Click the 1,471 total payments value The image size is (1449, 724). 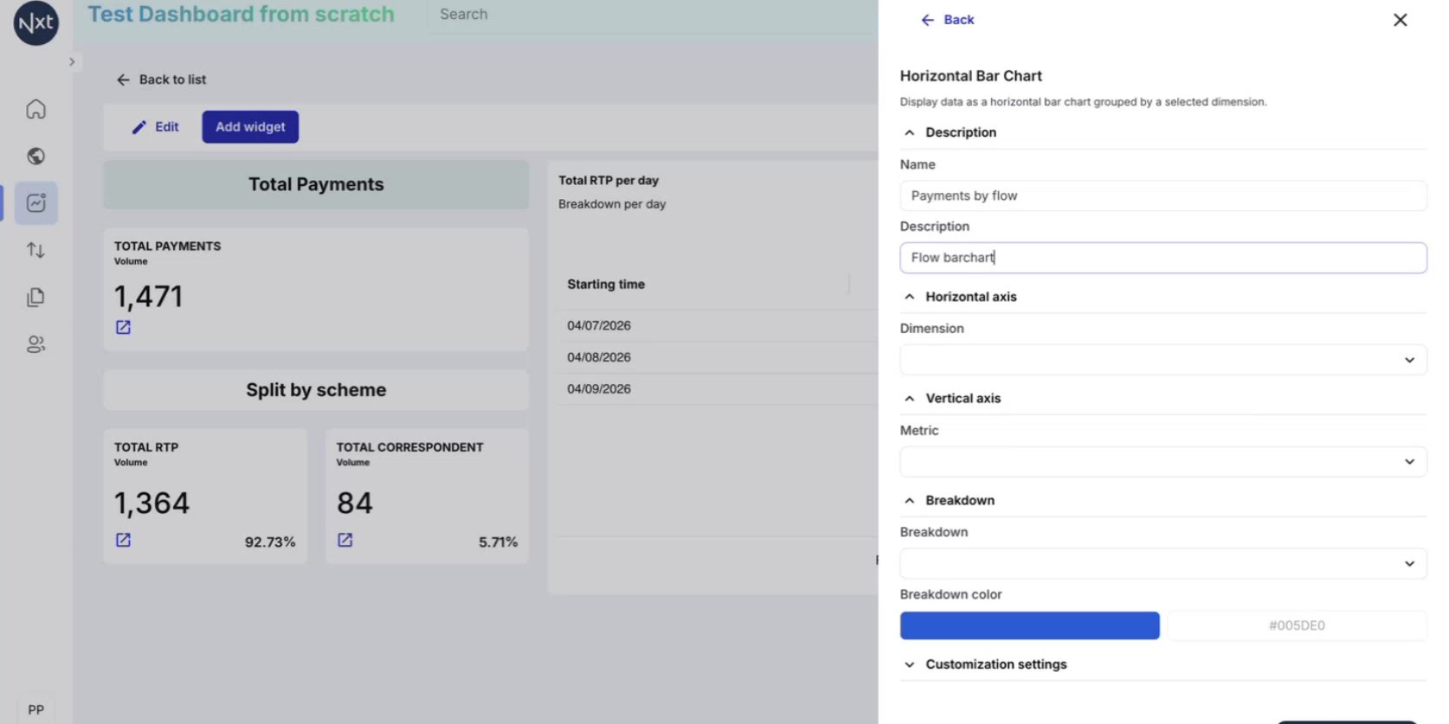[x=148, y=297]
